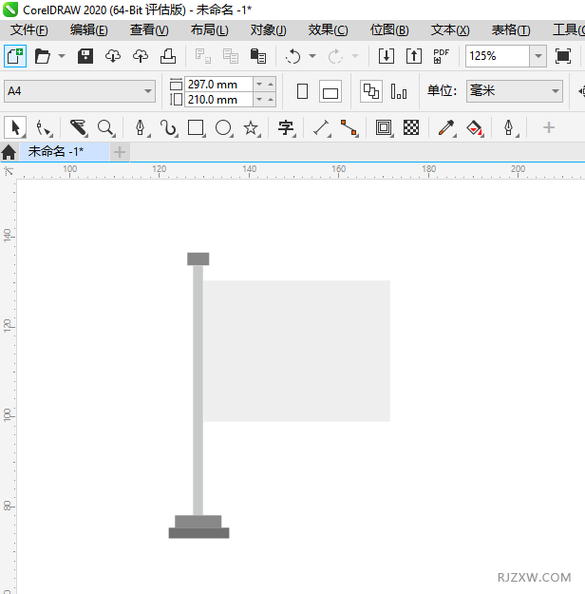The width and height of the screenshot is (585, 594).
Task: Expand the Open recent files arrow
Action: point(62,56)
